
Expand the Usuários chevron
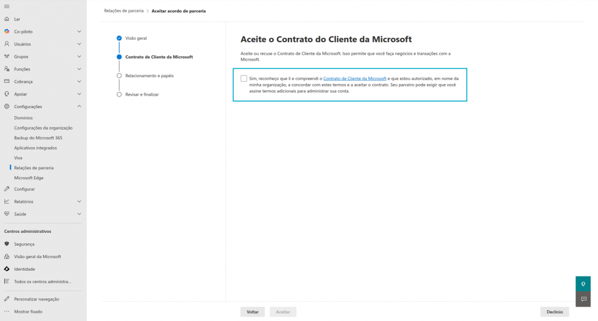[x=79, y=44]
